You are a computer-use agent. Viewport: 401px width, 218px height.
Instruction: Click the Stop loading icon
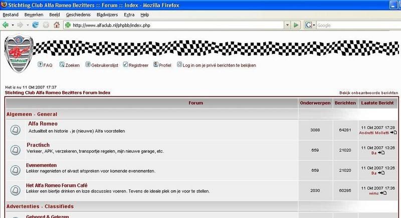coord(46,25)
